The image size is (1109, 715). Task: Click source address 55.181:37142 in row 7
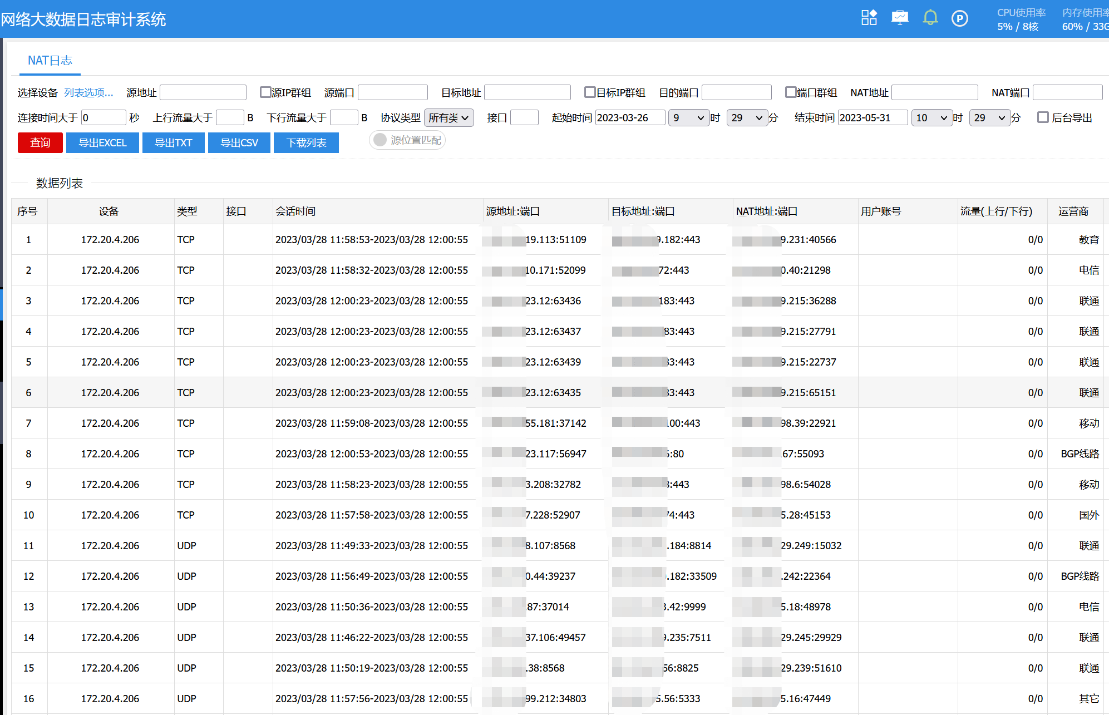(556, 423)
